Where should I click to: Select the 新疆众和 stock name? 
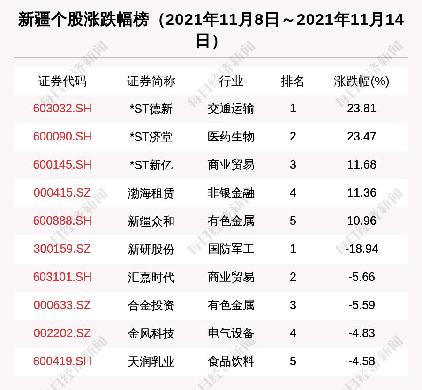tap(151, 221)
